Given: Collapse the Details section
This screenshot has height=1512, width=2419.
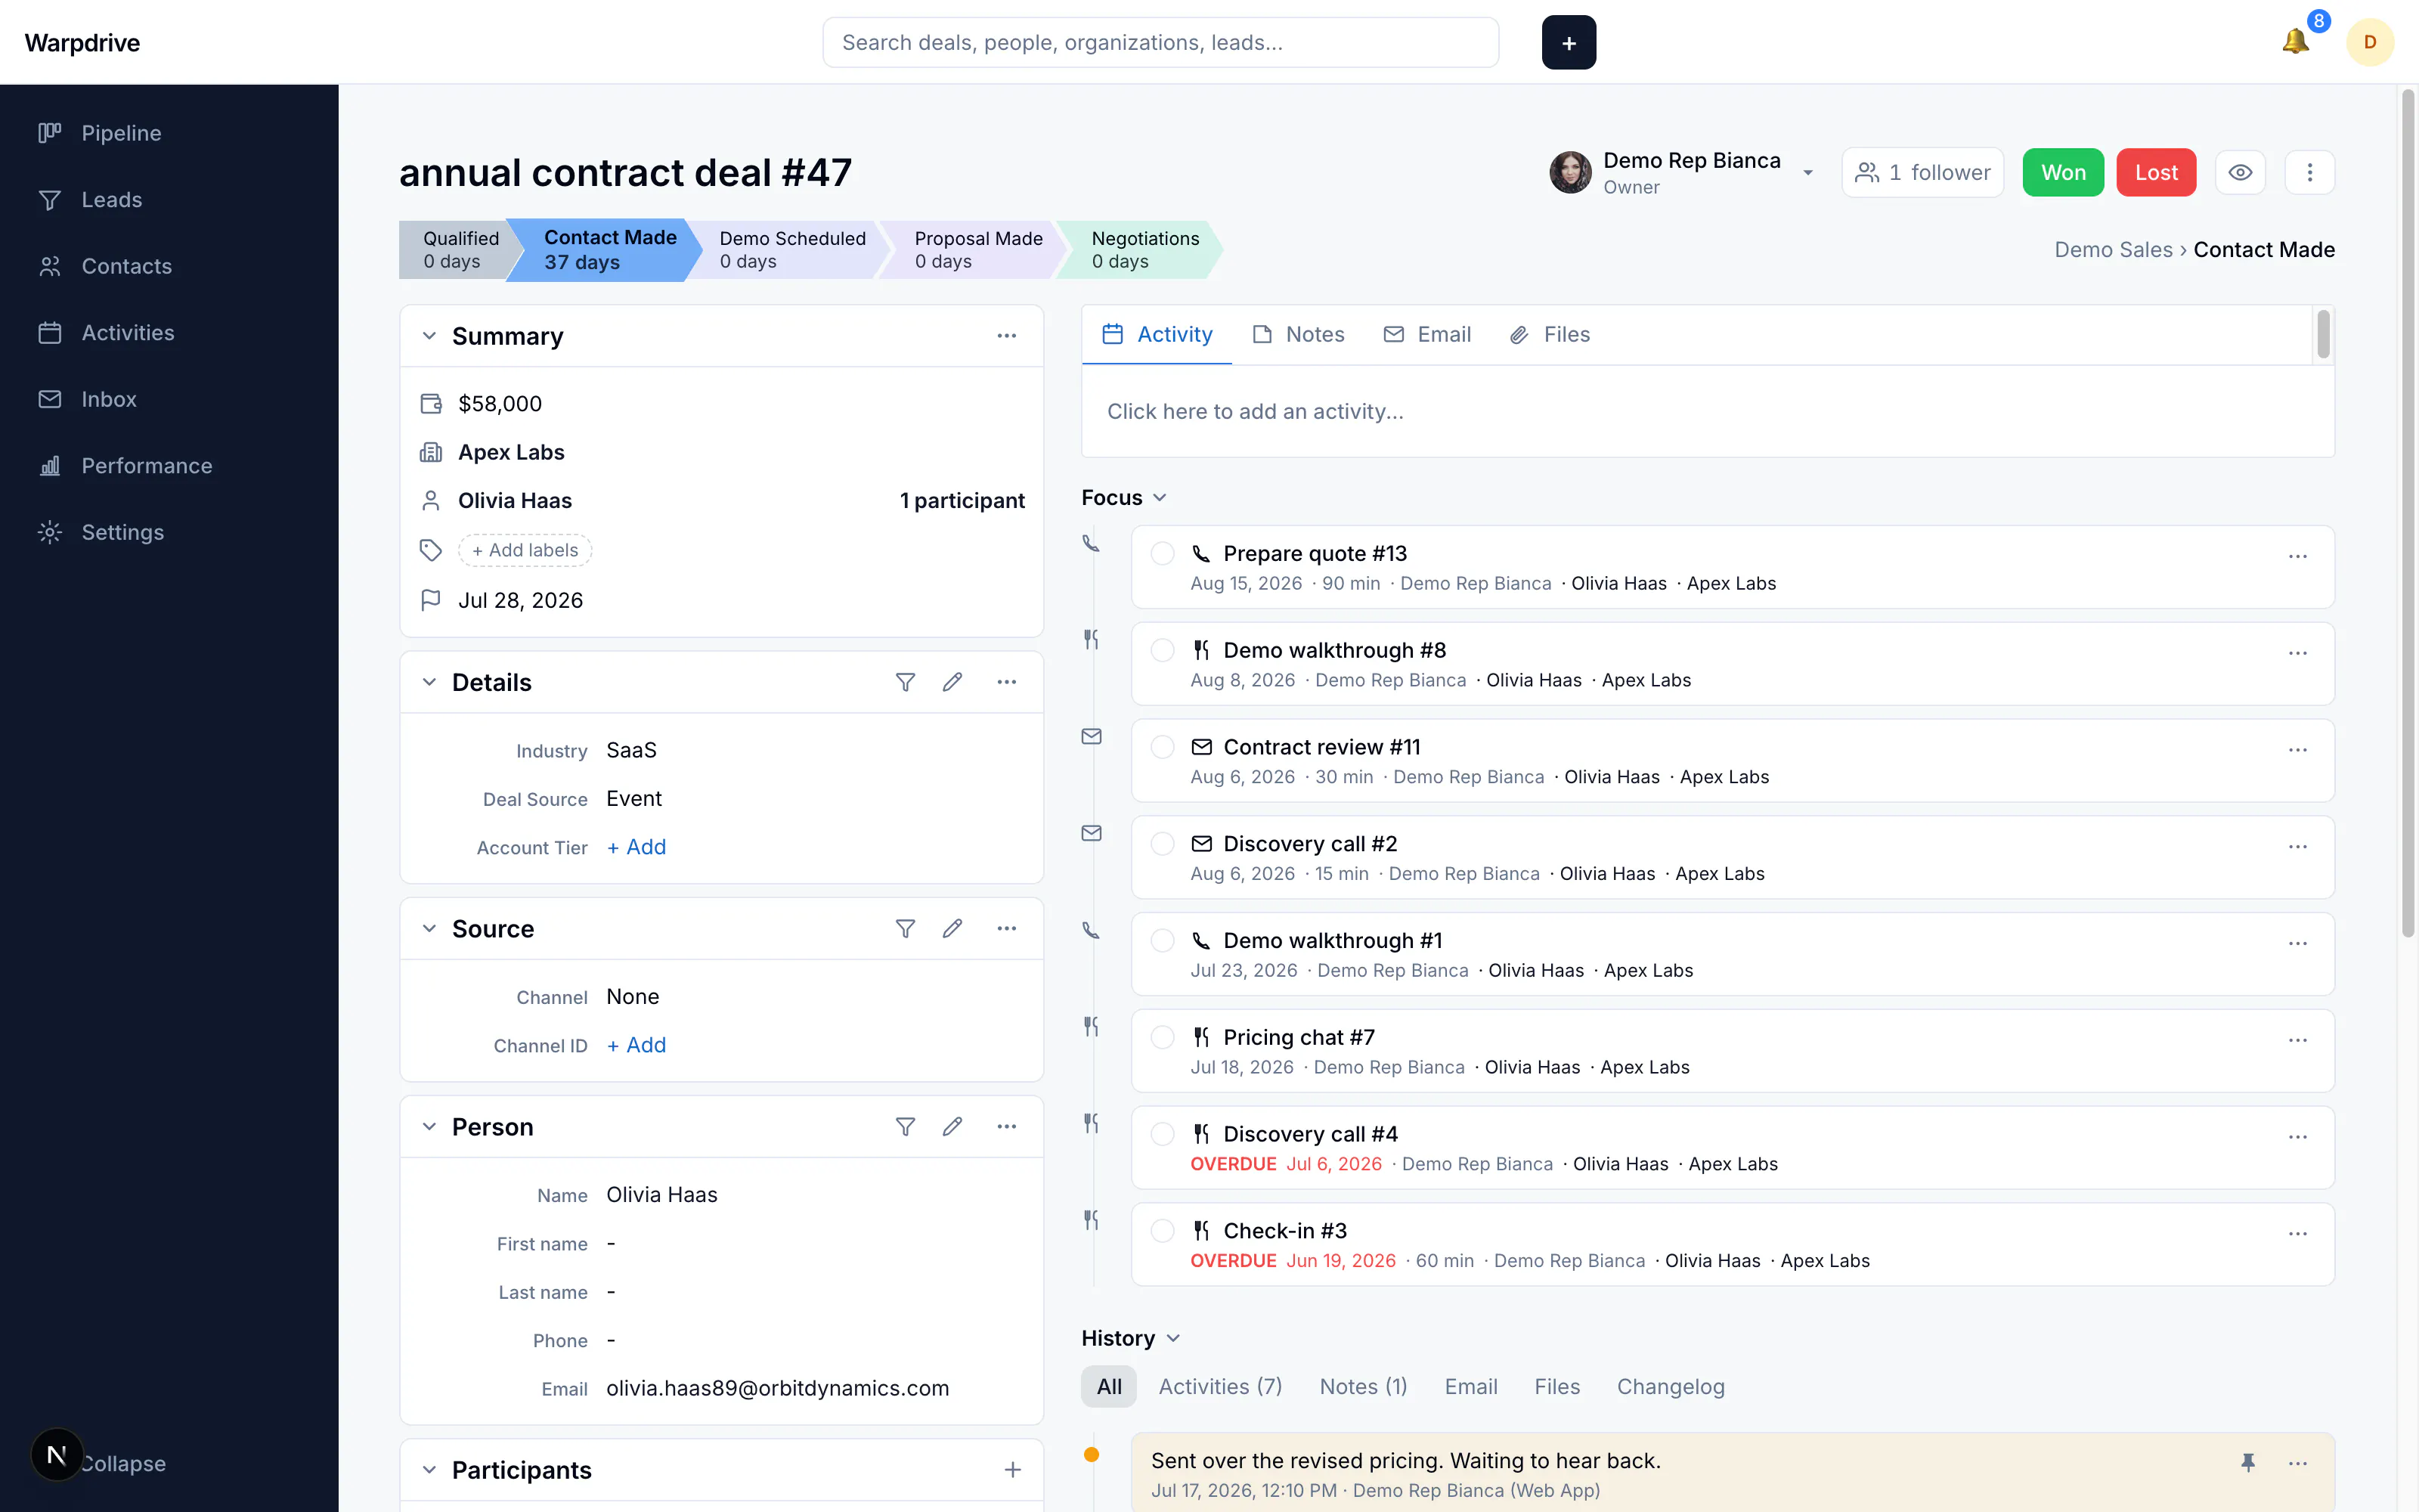Looking at the screenshot, I should [429, 682].
